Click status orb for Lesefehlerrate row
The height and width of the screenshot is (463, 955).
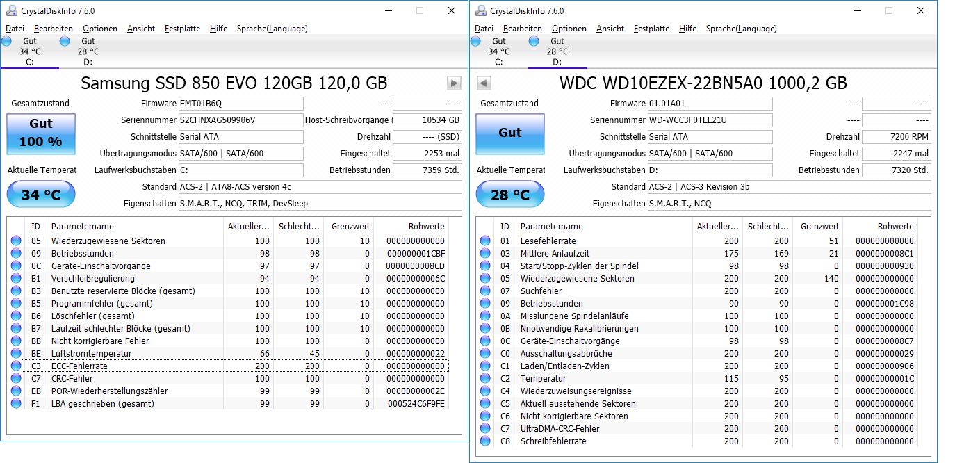[485, 241]
